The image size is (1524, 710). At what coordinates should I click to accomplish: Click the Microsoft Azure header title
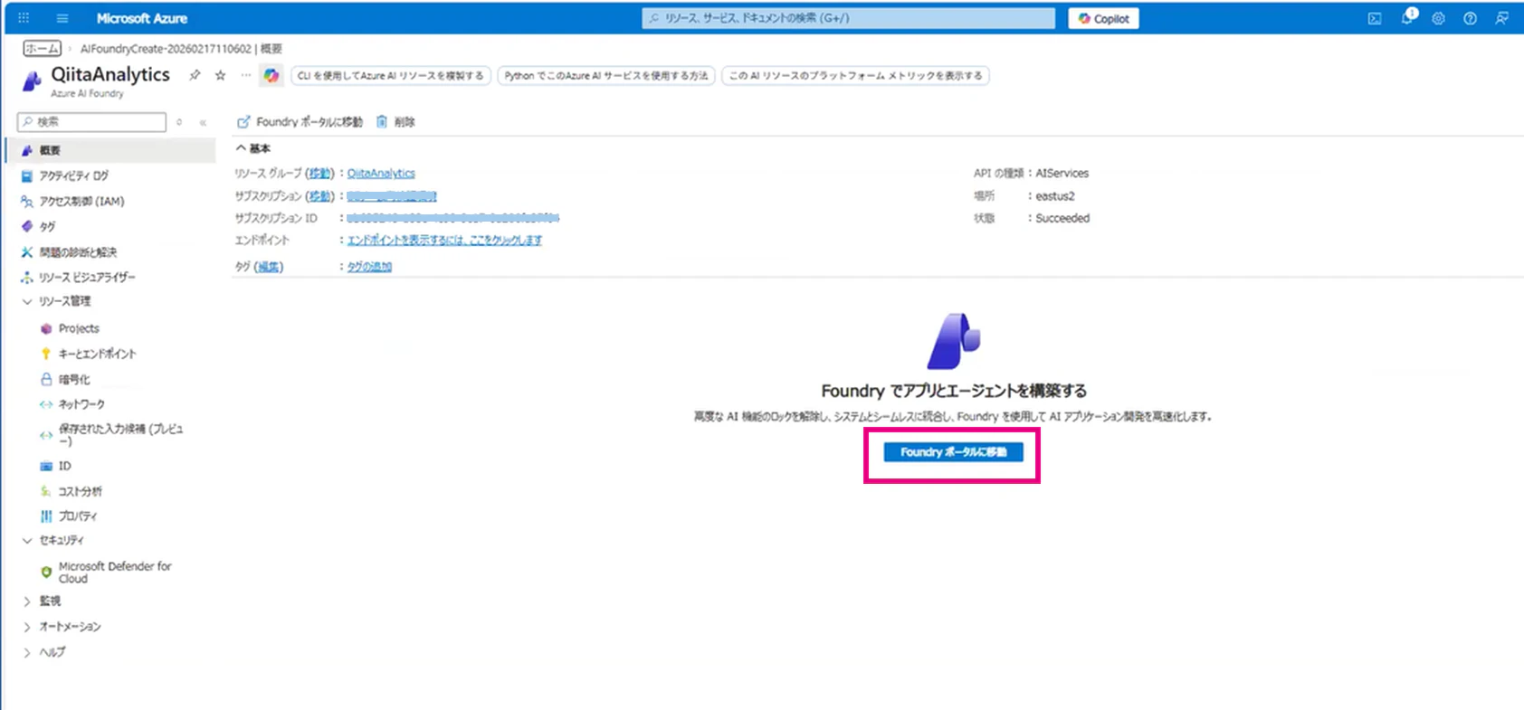click(x=142, y=18)
